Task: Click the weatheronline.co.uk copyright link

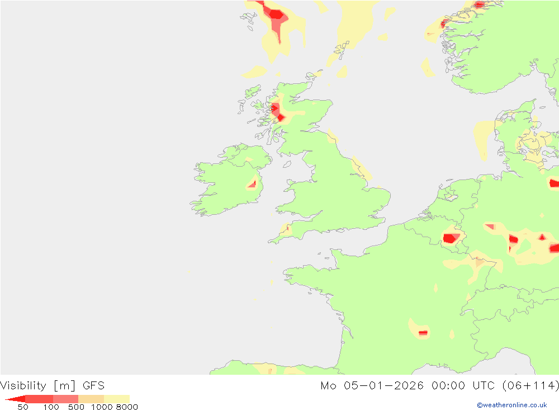Action: coord(511,405)
